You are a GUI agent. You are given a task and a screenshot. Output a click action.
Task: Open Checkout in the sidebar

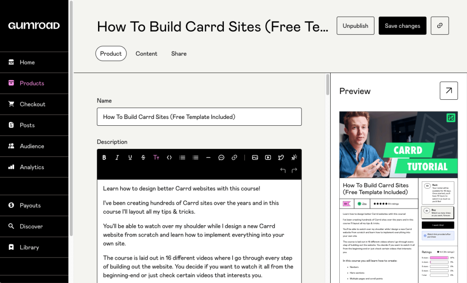(34, 104)
